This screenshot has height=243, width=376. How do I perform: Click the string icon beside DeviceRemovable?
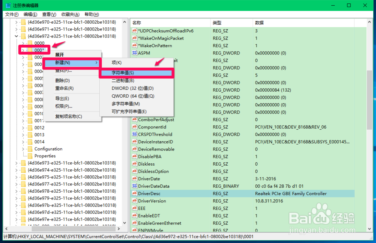tap(135, 149)
